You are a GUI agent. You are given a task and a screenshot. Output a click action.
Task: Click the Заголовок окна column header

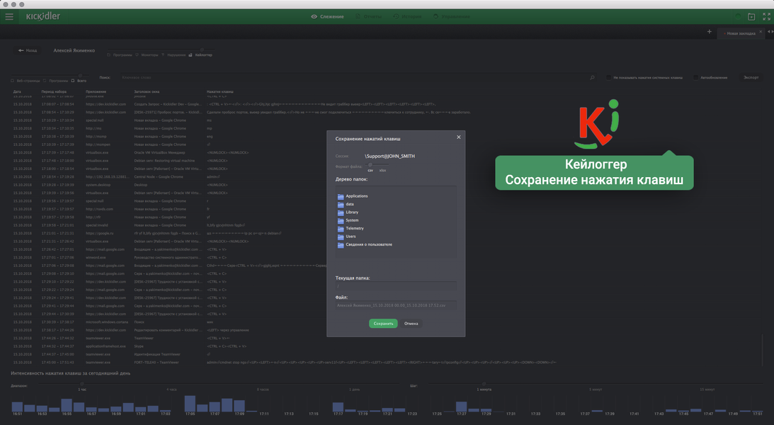coord(147,92)
